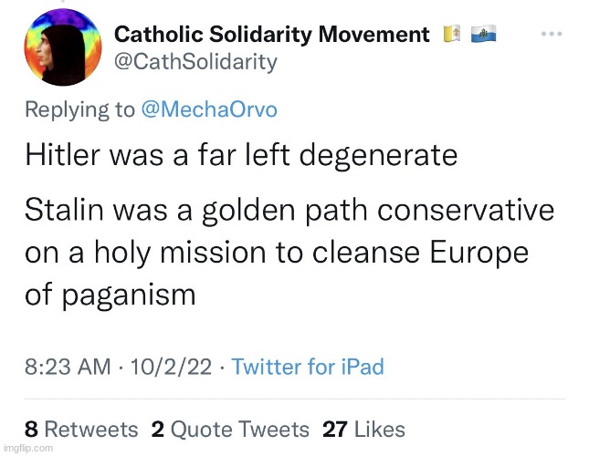Viewport: 589px width, 456px height.
Task: Show the 27 Likes list
Action: [364, 429]
